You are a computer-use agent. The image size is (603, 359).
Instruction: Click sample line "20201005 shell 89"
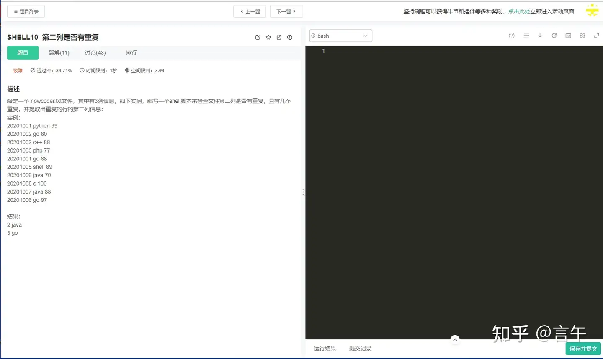[30, 167]
